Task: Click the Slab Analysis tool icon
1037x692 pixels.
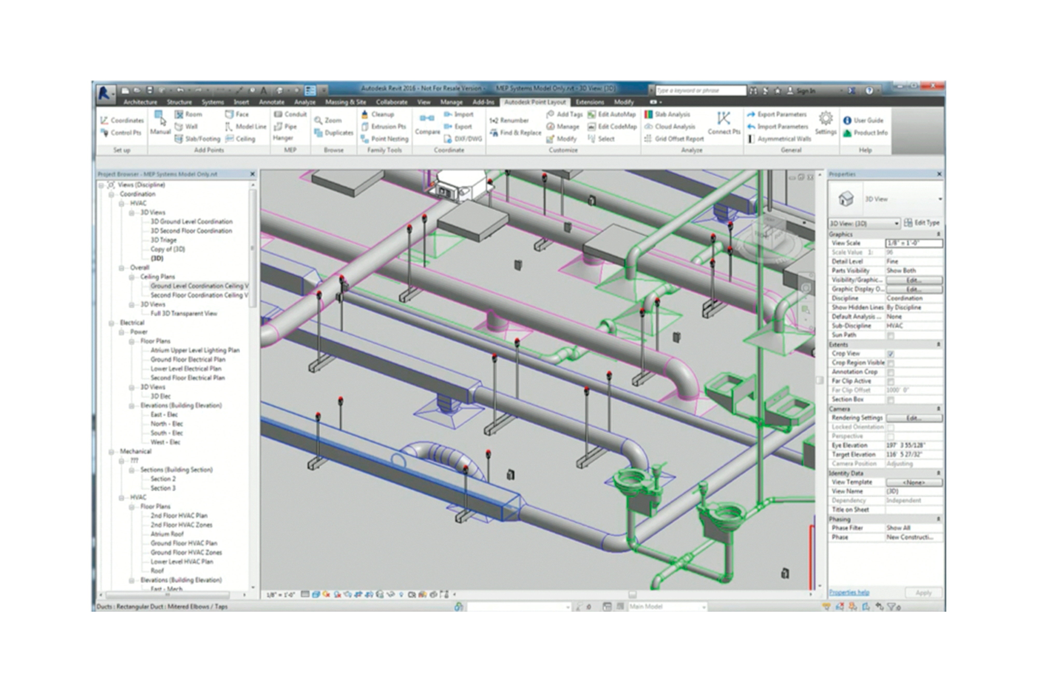Action: 648,114
